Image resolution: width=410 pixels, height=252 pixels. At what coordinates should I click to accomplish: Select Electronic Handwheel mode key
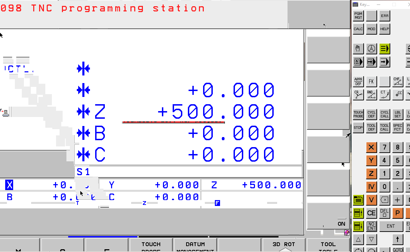click(371, 49)
